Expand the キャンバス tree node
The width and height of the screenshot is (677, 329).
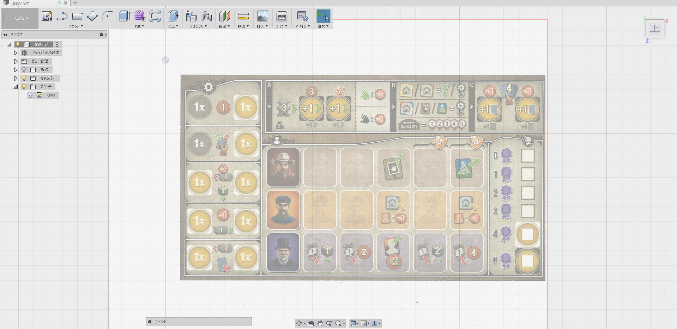click(x=16, y=78)
